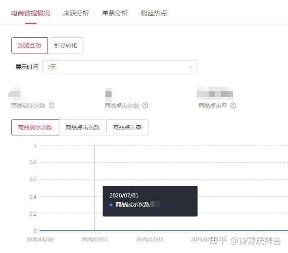Click the 商品点击次数 summary metric label

click(x=122, y=105)
